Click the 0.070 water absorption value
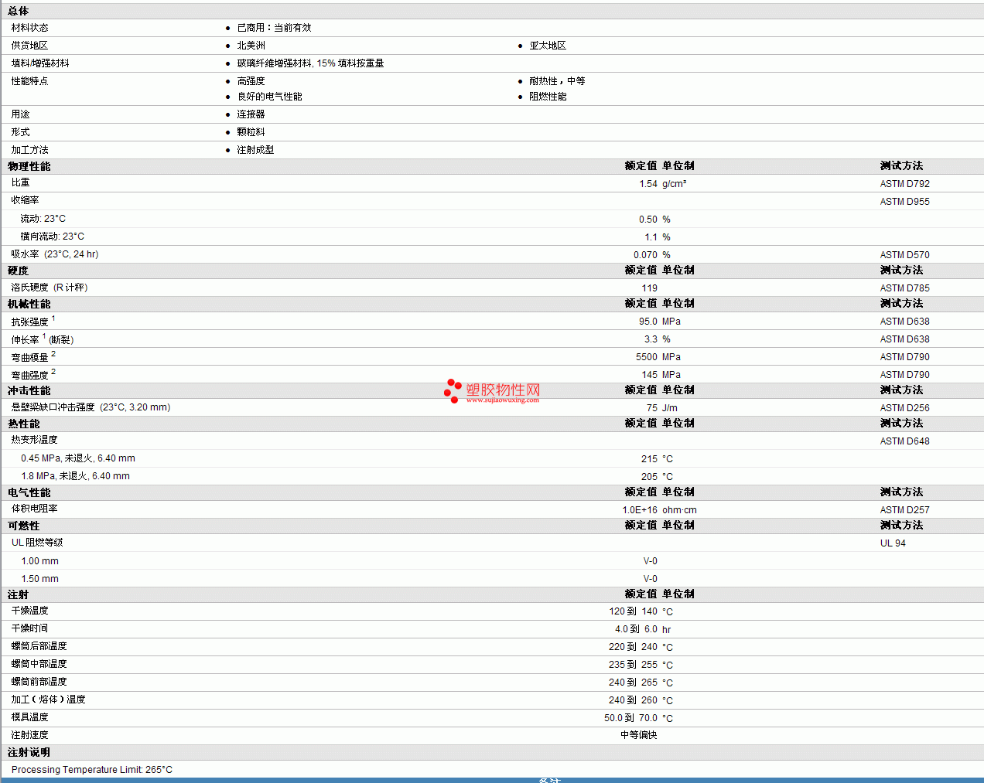 [646, 255]
